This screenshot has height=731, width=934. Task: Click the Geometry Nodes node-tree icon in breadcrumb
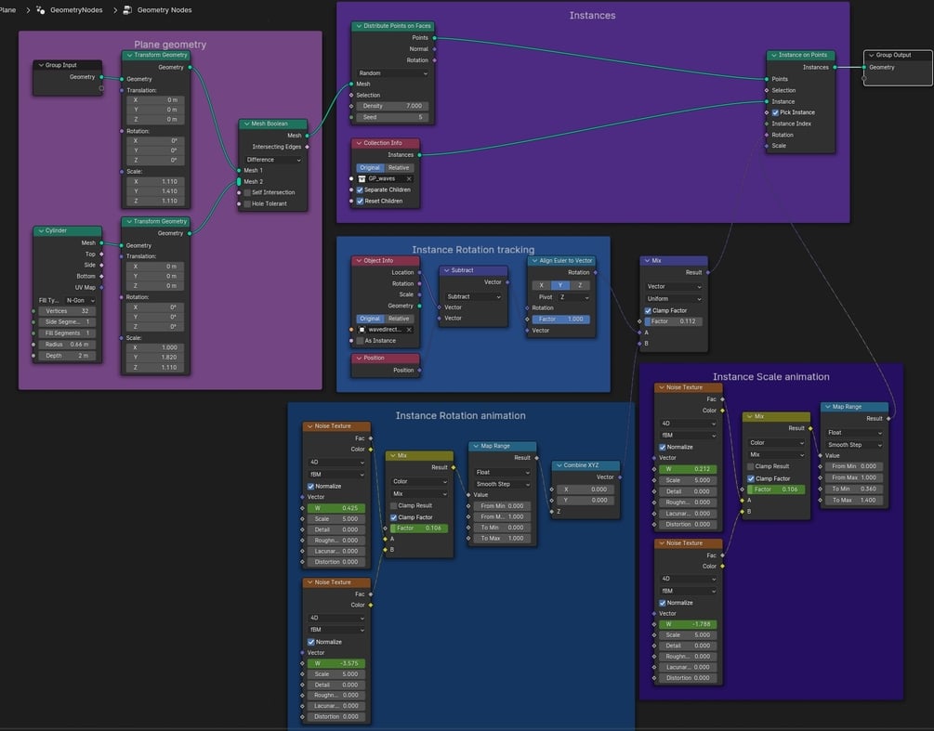[127, 9]
